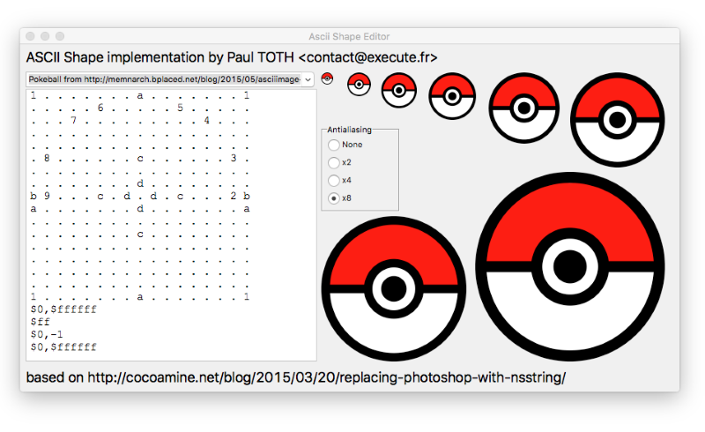This screenshot has height=432, width=705.
Task: Click the Antialiasing group label
Action: (x=349, y=130)
